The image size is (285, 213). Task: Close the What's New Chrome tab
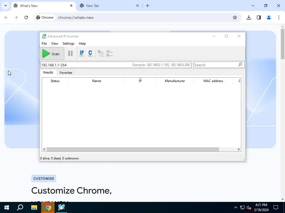71,6
